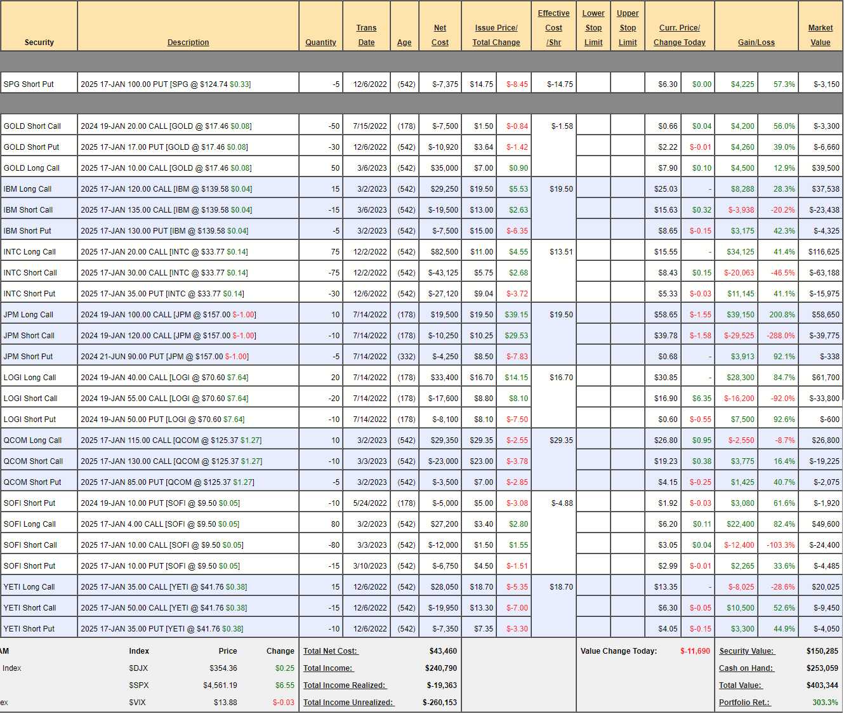Click the Total Income Unrealized label
The width and height of the screenshot is (844, 714).
click(x=348, y=703)
